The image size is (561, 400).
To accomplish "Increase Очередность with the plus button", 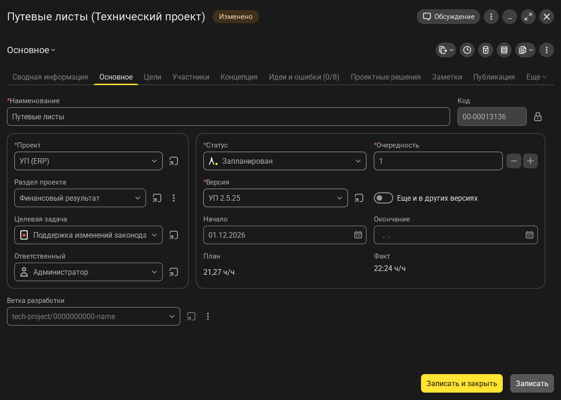I will (x=531, y=161).
